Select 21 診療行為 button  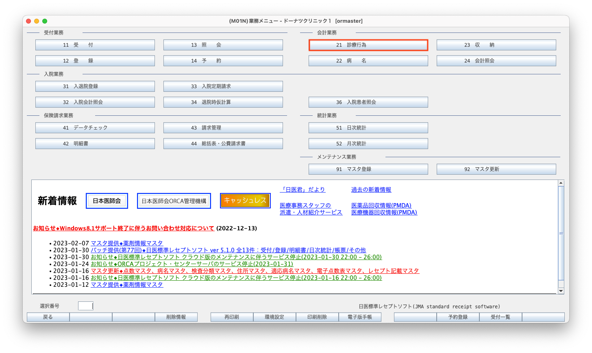368,45
